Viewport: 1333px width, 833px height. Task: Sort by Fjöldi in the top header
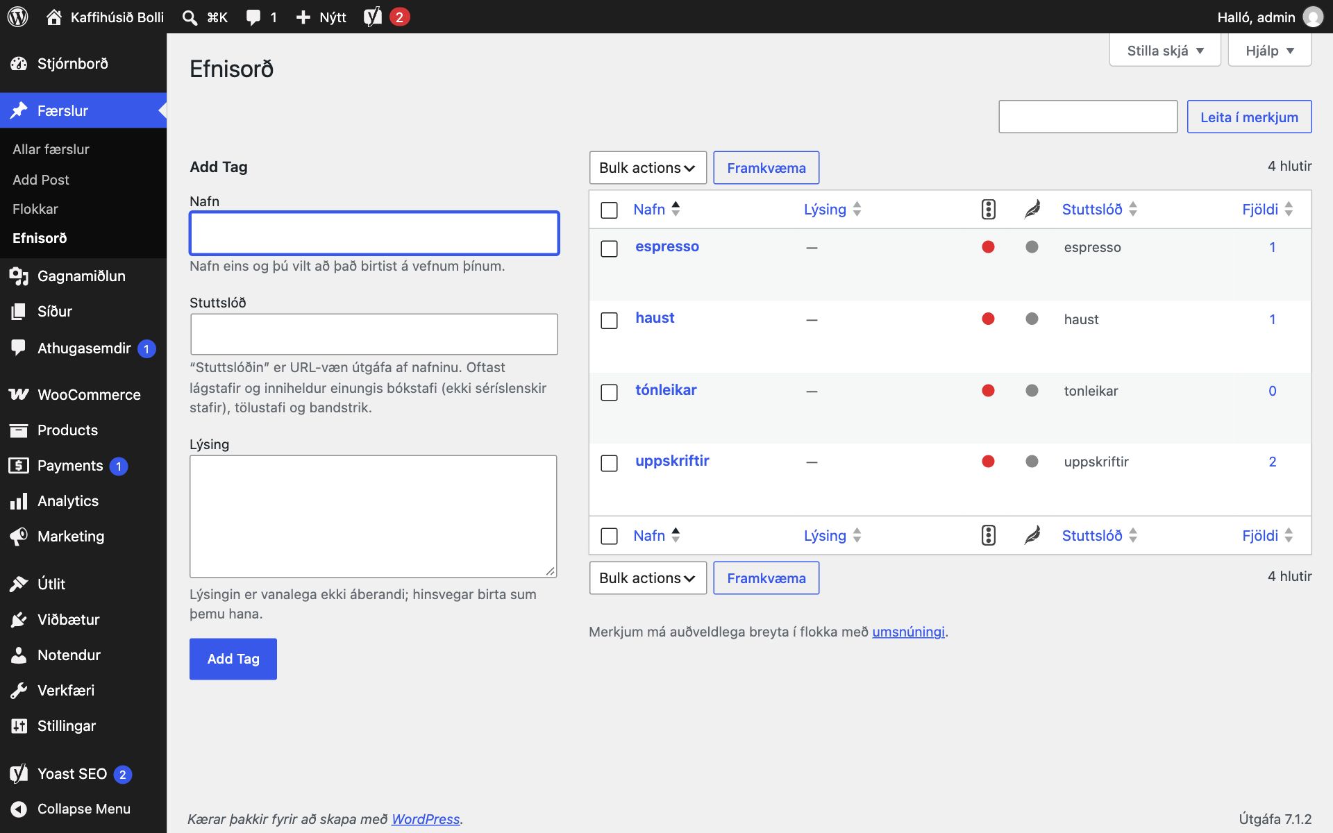(1267, 209)
